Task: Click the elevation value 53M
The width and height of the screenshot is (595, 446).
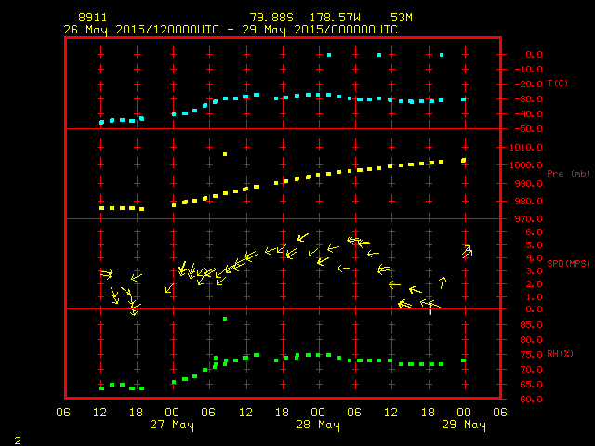Action: point(402,18)
